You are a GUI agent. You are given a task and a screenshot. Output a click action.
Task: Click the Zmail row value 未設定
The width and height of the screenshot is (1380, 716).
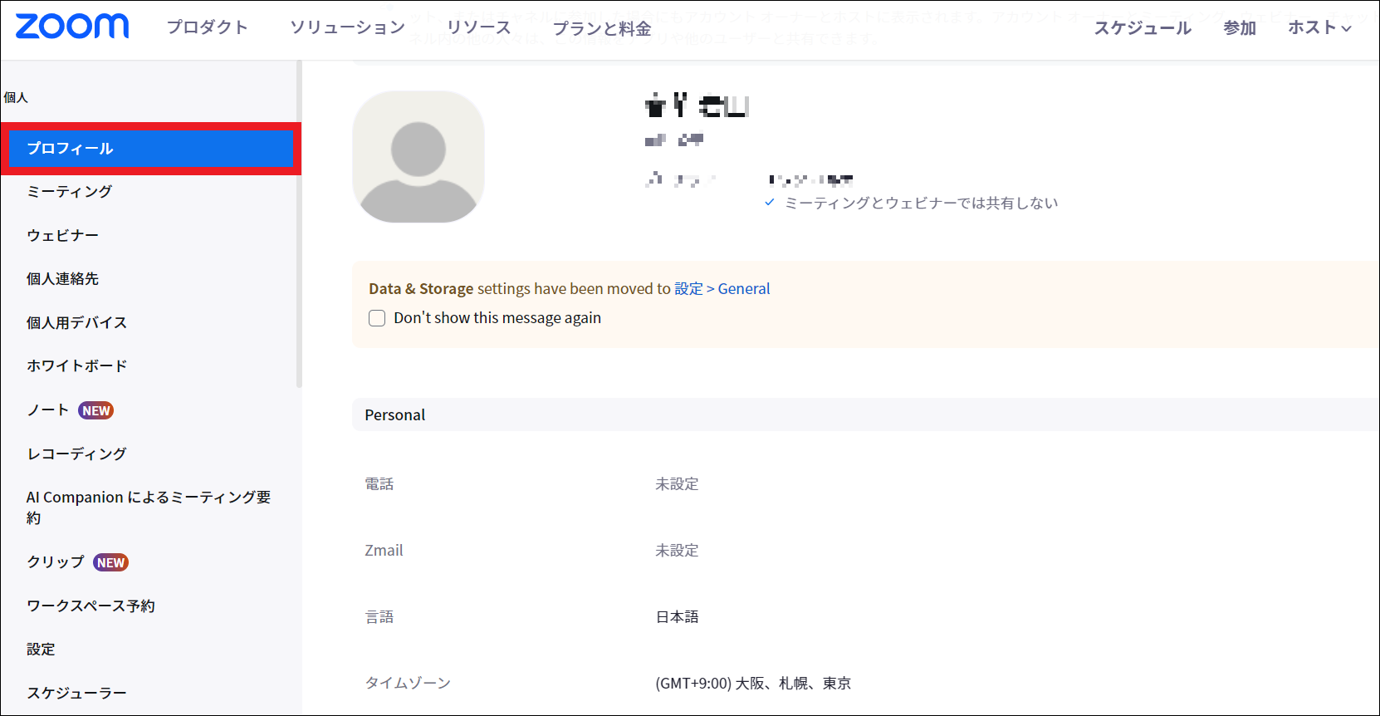pos(677,551)
